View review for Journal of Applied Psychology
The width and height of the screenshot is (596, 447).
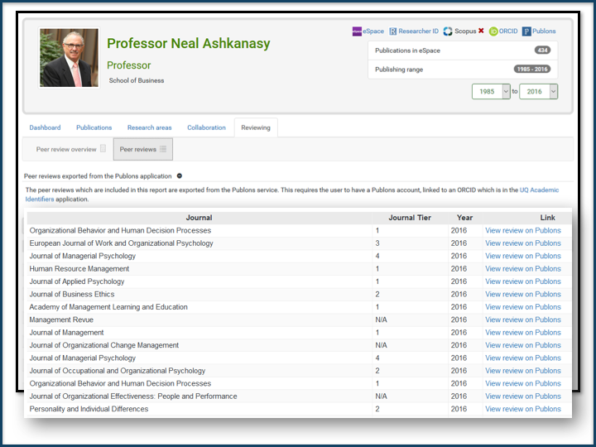(523, 281)
